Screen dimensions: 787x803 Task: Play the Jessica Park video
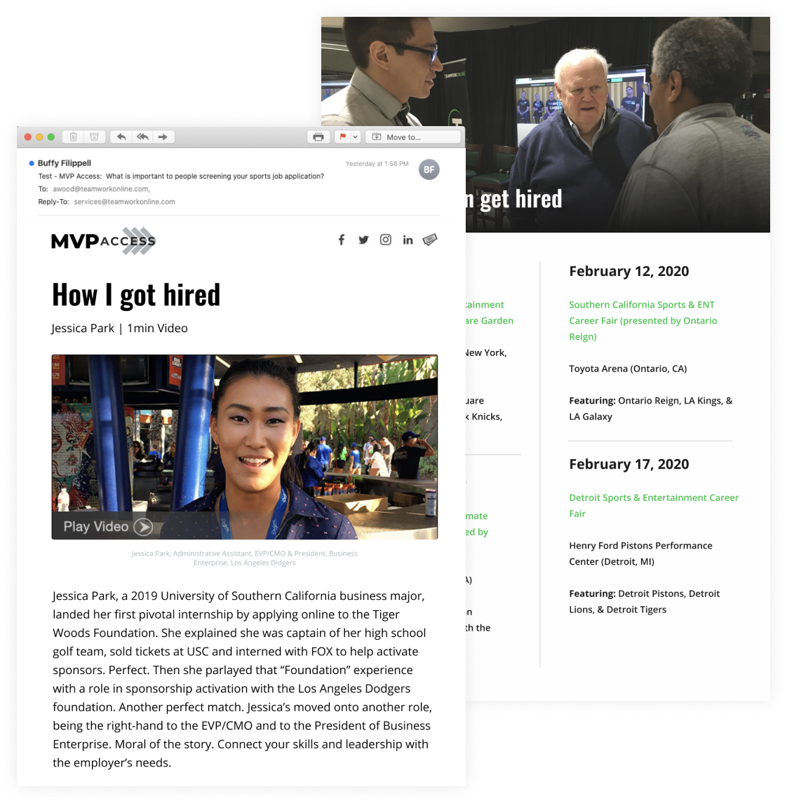click(108, 526)
